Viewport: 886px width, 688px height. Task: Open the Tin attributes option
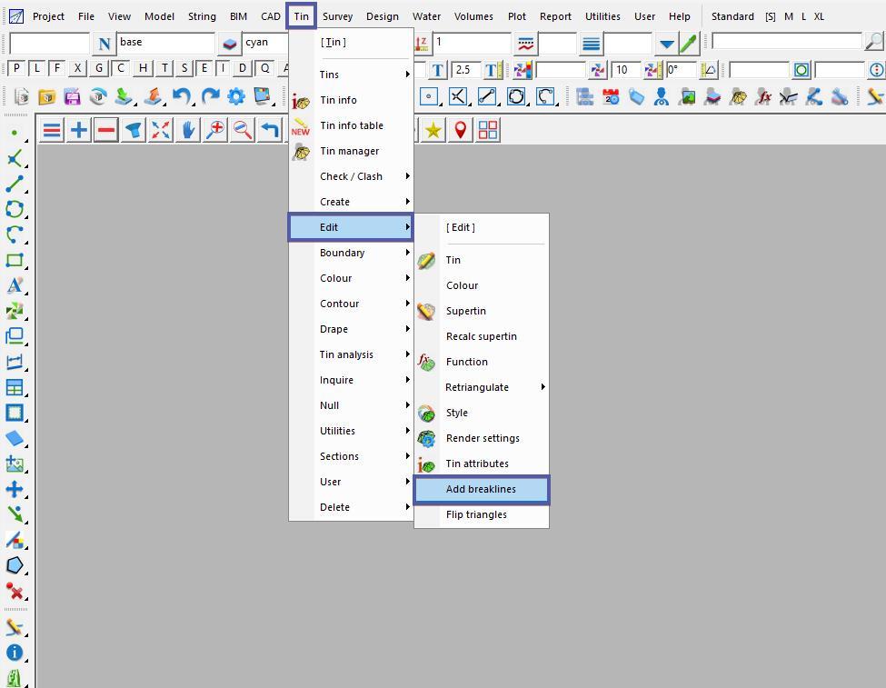482,464
